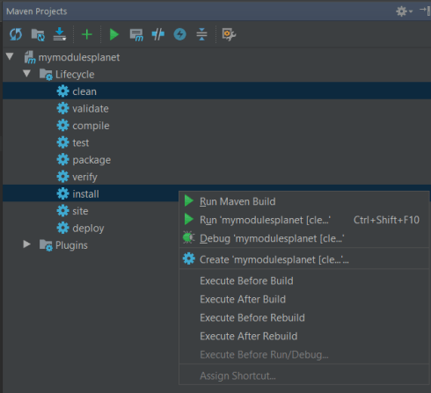
Task: Choose Execute Before Rebuild menu entry
Action: pyautogui.click(x=304, y=317)
